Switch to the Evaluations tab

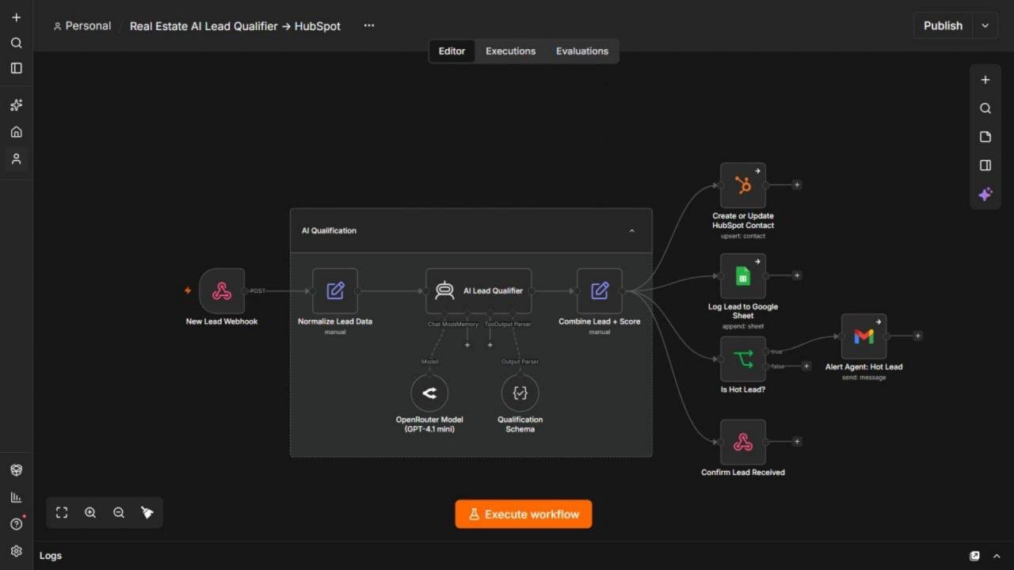(x=582, y=51)
